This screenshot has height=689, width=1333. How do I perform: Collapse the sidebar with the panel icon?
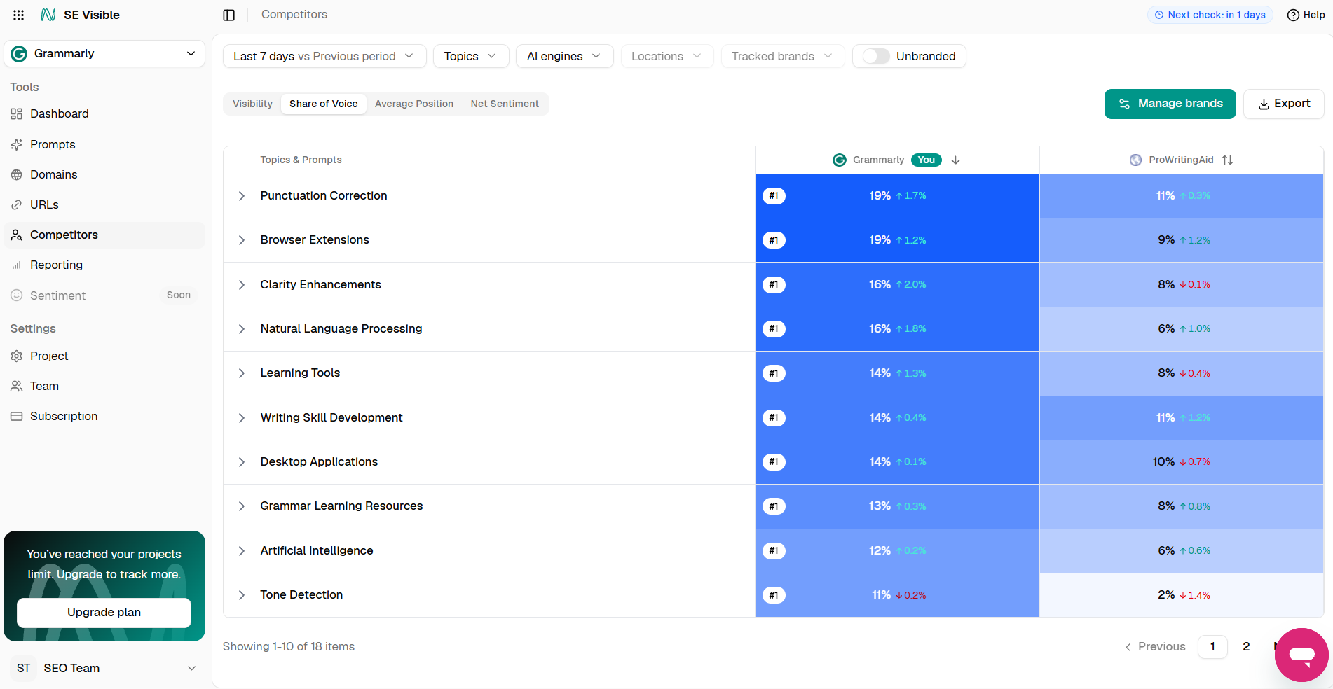pyautogui.click(x=228, y=15)
